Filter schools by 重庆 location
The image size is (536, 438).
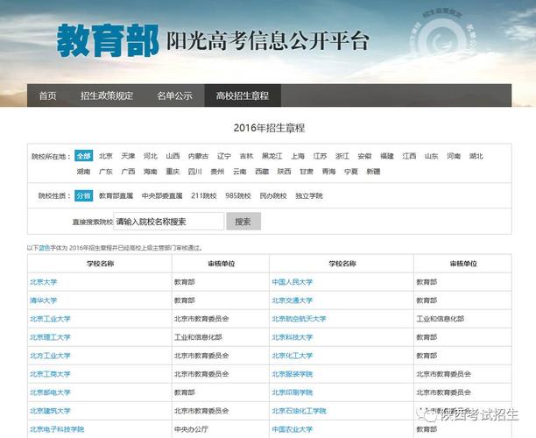(173, 172)
